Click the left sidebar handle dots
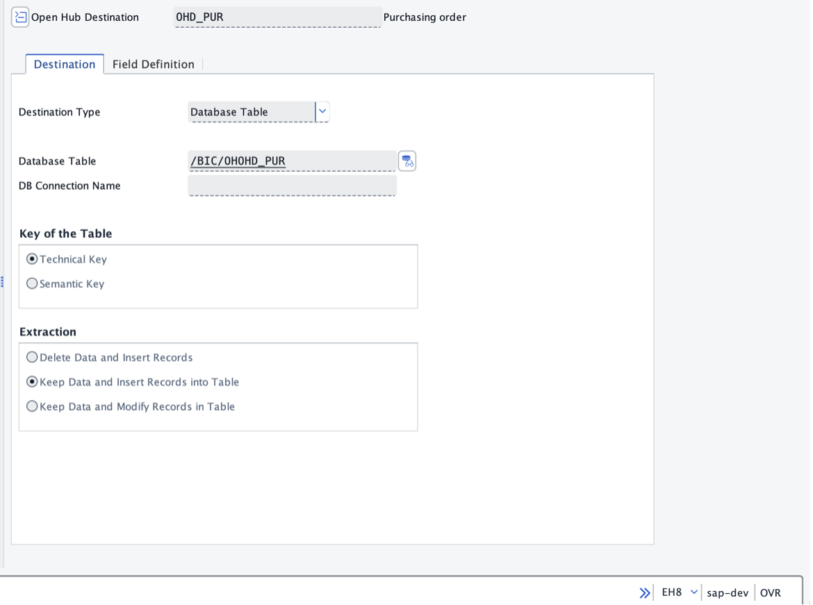 point(2,282)
